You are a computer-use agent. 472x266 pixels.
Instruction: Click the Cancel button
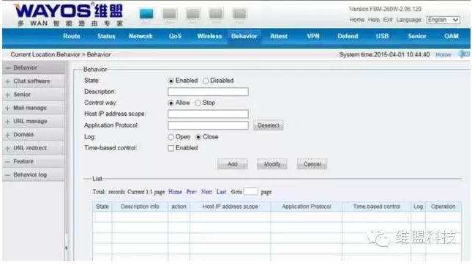(312, 164)
